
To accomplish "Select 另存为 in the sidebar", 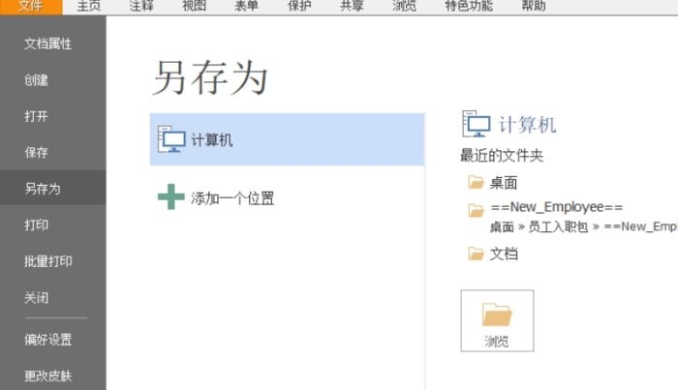I will click(52, 189).
